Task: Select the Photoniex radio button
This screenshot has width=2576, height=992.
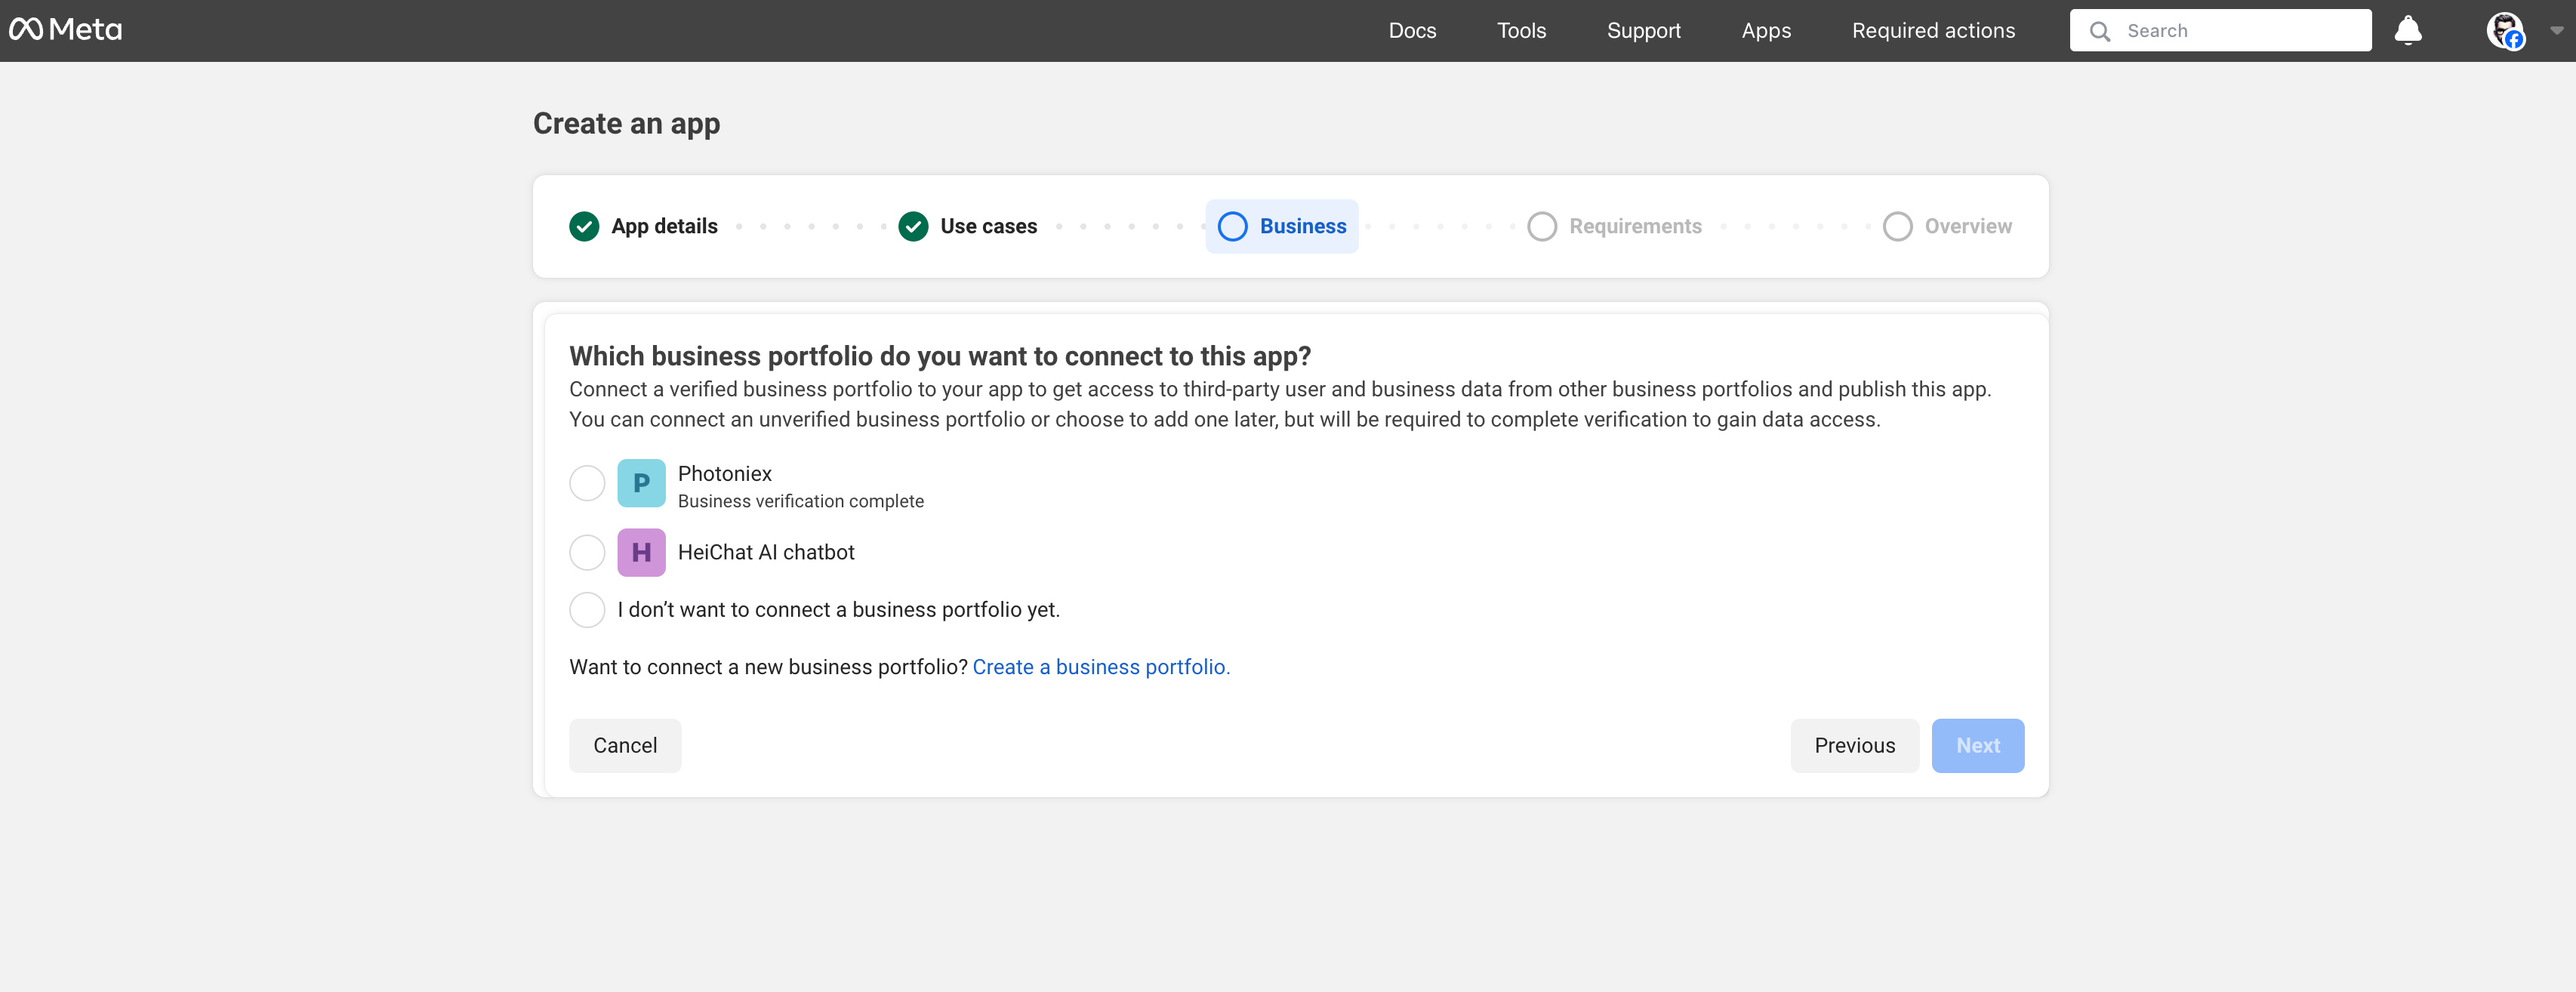Action: (587, 484)
